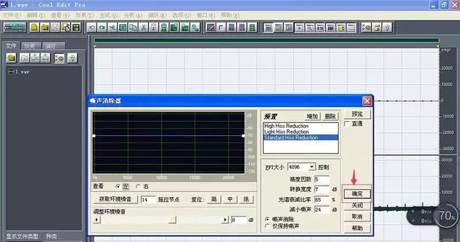Viewport: 460px width, 242px height.
Task: Click the 删除 delete preset button
Action: click(x=330, y=117)
